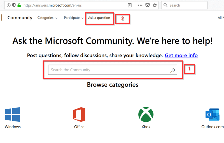
Task: Click the Office category label
Action: point(79,127)
